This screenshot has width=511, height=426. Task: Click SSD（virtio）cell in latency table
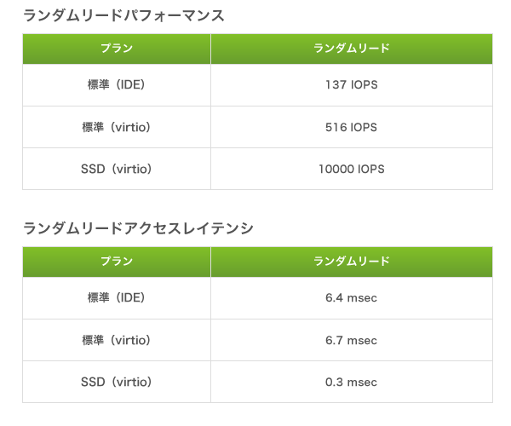pos(117,382)
